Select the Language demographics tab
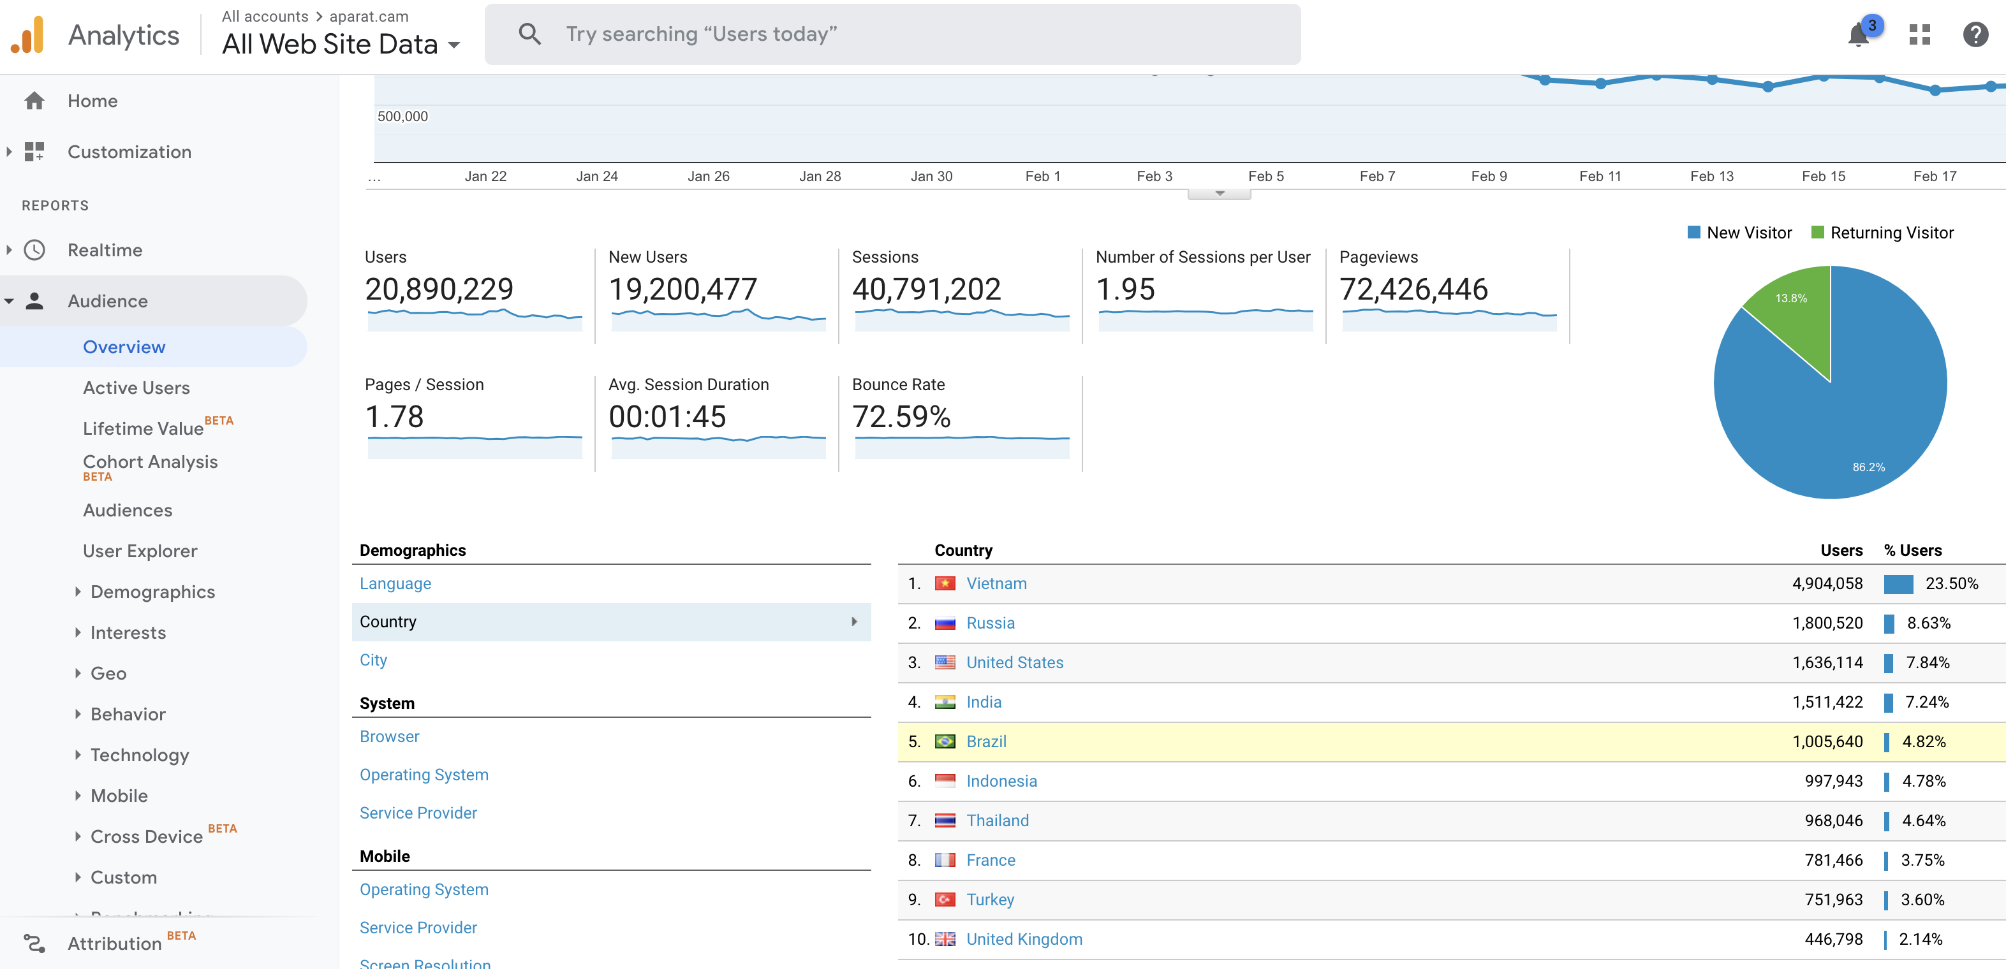 (x=395, y=584)
